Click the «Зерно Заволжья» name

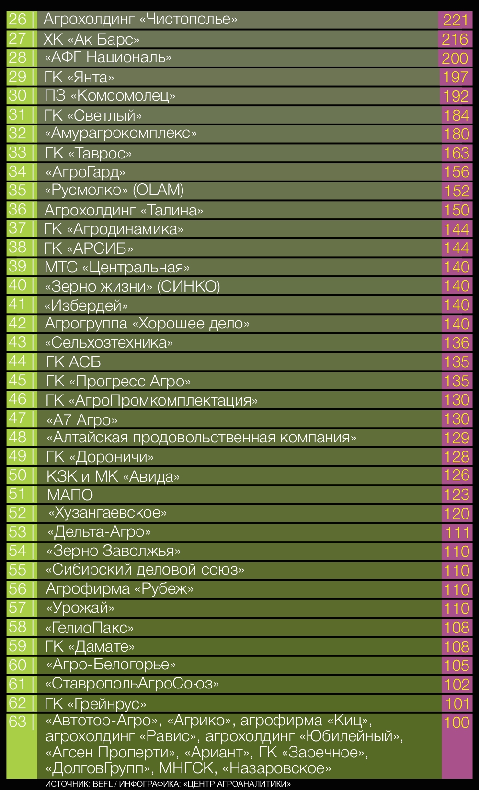[x=114, y=551]
